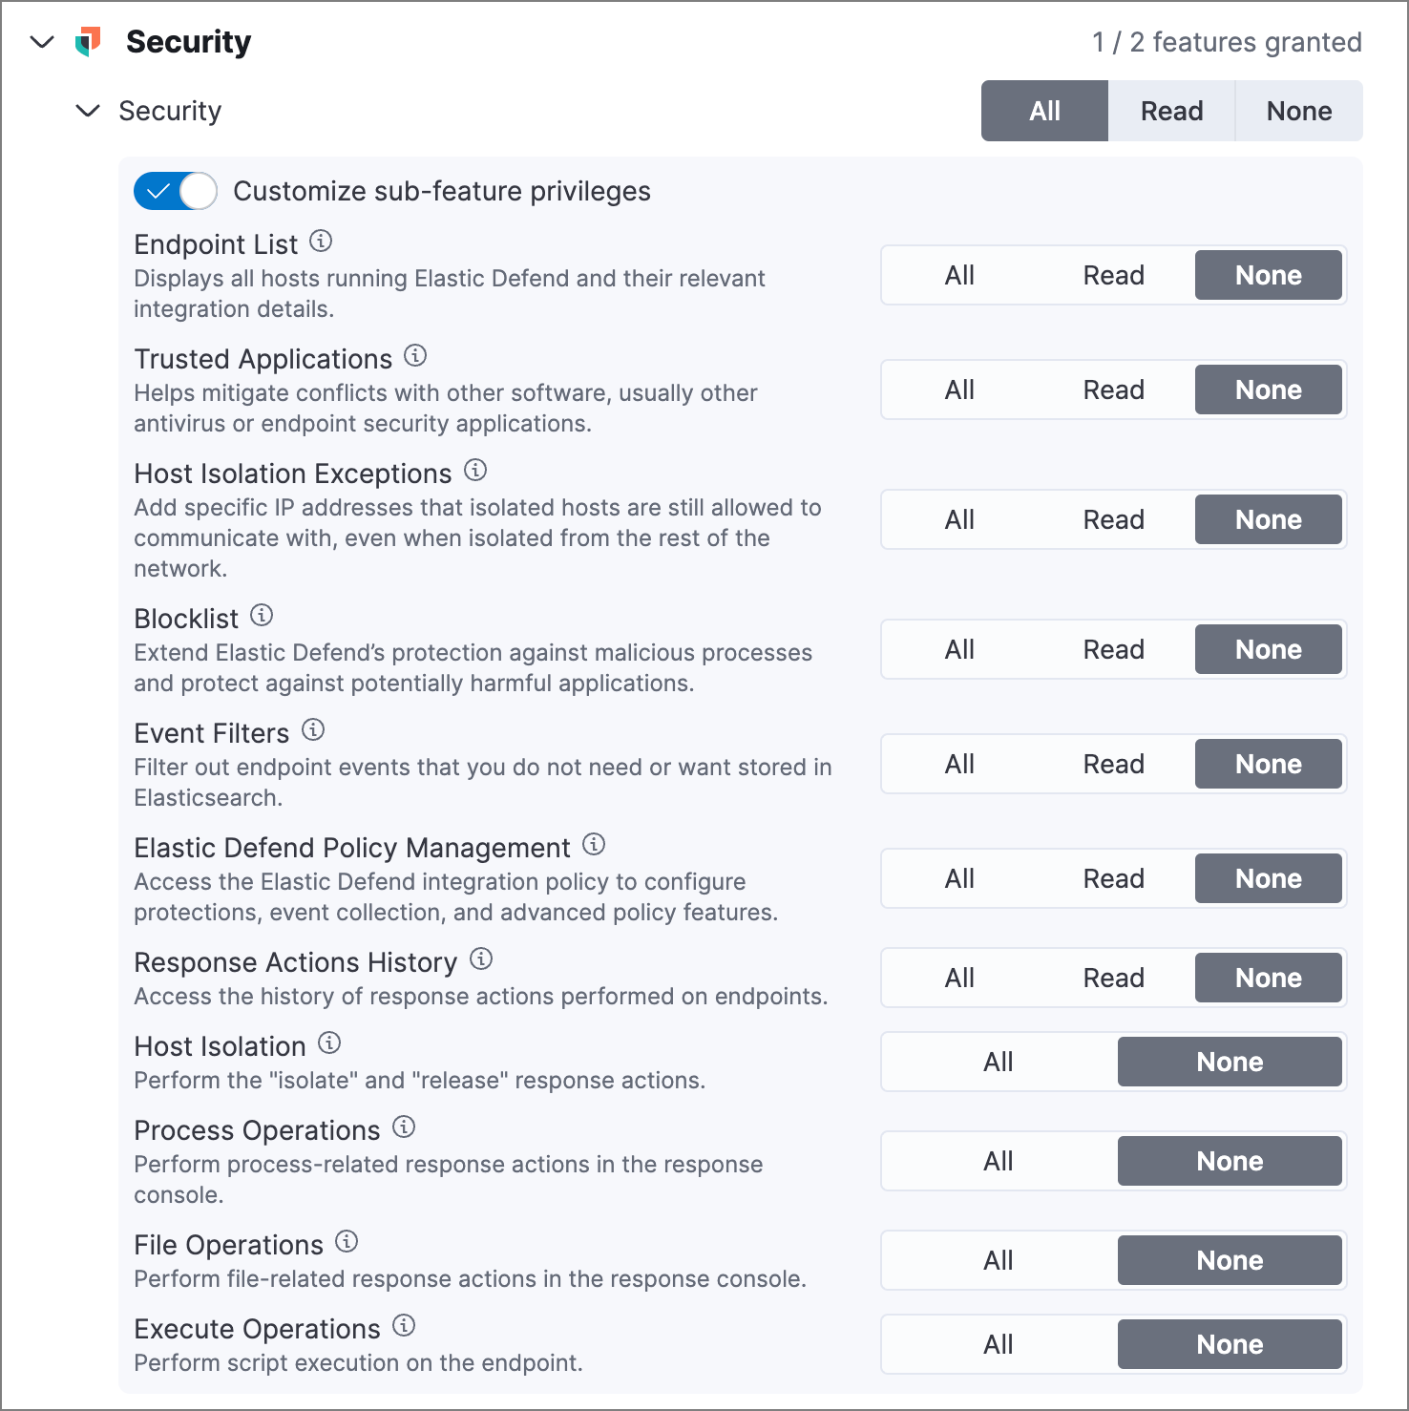
Task: Click the Host Isolation Exceptions info icon
Action: 475,470
